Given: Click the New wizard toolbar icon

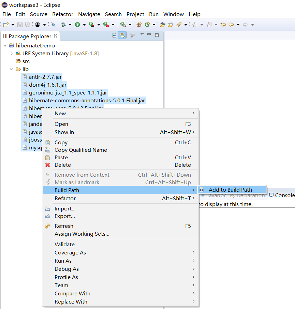Looking at the screenshot, I should pyautogui.click(x=6, y=25).
